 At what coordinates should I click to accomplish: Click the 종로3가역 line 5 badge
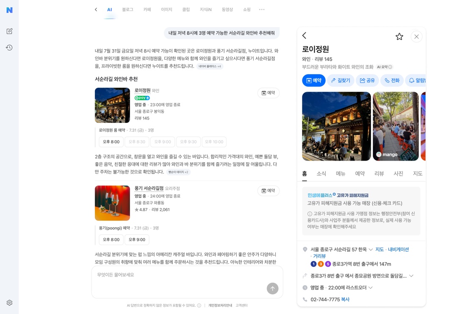click(328, 264)
